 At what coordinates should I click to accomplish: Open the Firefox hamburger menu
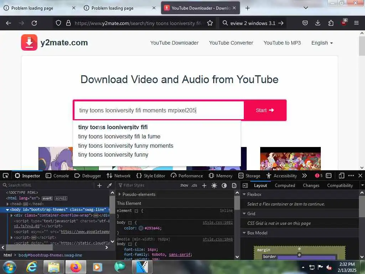click(x=356, y=23)
